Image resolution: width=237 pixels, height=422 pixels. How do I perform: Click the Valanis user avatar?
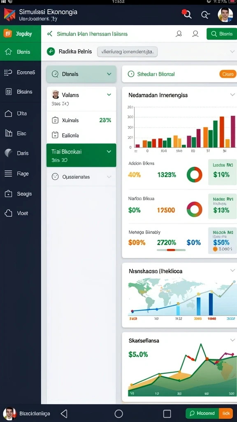[x=55, y=94]
